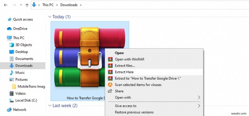
Task: Open OneDrive in the navigation pane
Action: [20, 29]
